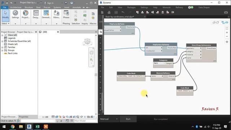Click the Run button in Dynamo
231x130 pixels.
coord(128,119)
